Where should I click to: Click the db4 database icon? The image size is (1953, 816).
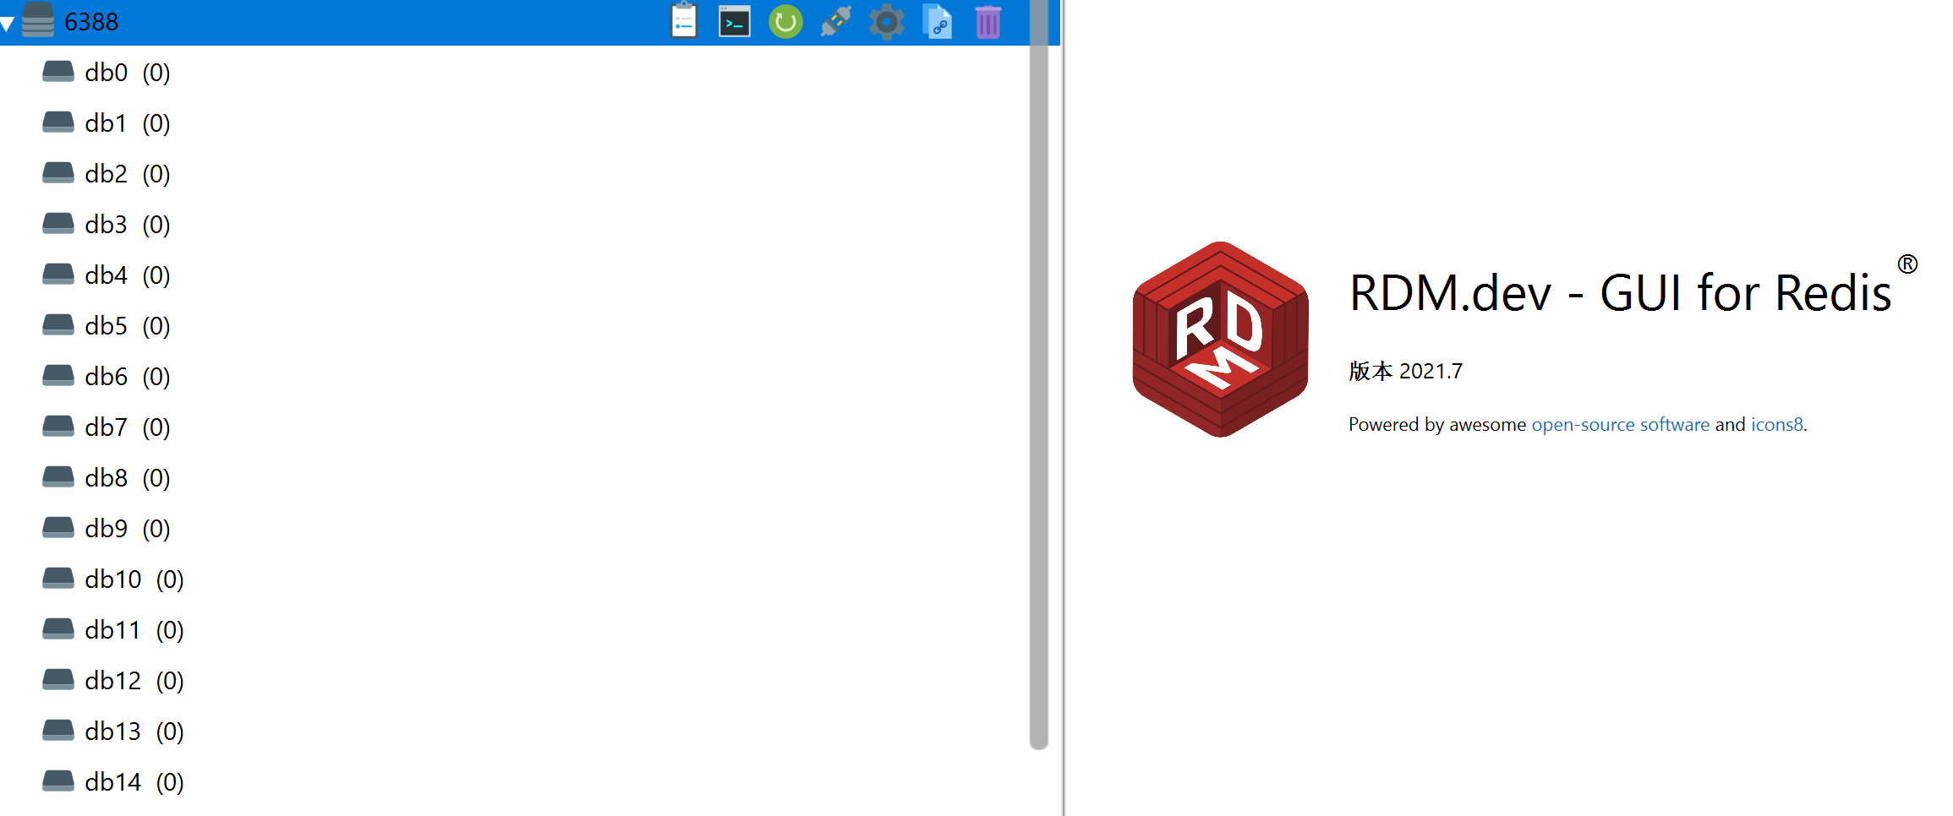pyautogui.click(x=58, y=275)
